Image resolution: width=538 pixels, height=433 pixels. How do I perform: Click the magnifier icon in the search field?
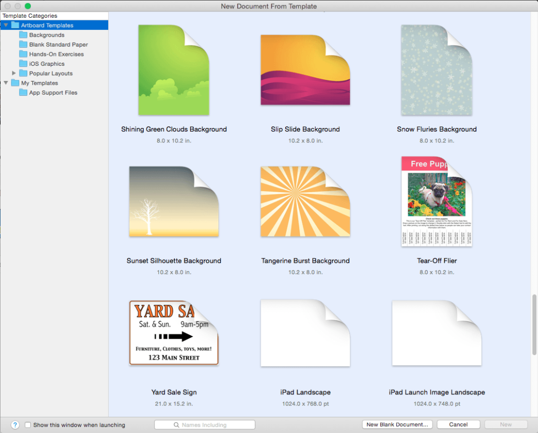pos(176,425)
